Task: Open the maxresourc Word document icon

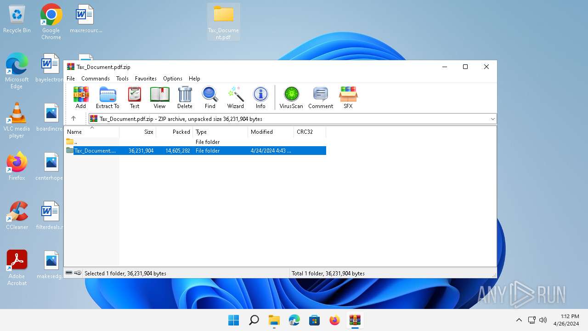Action: [x=85, y=19]
